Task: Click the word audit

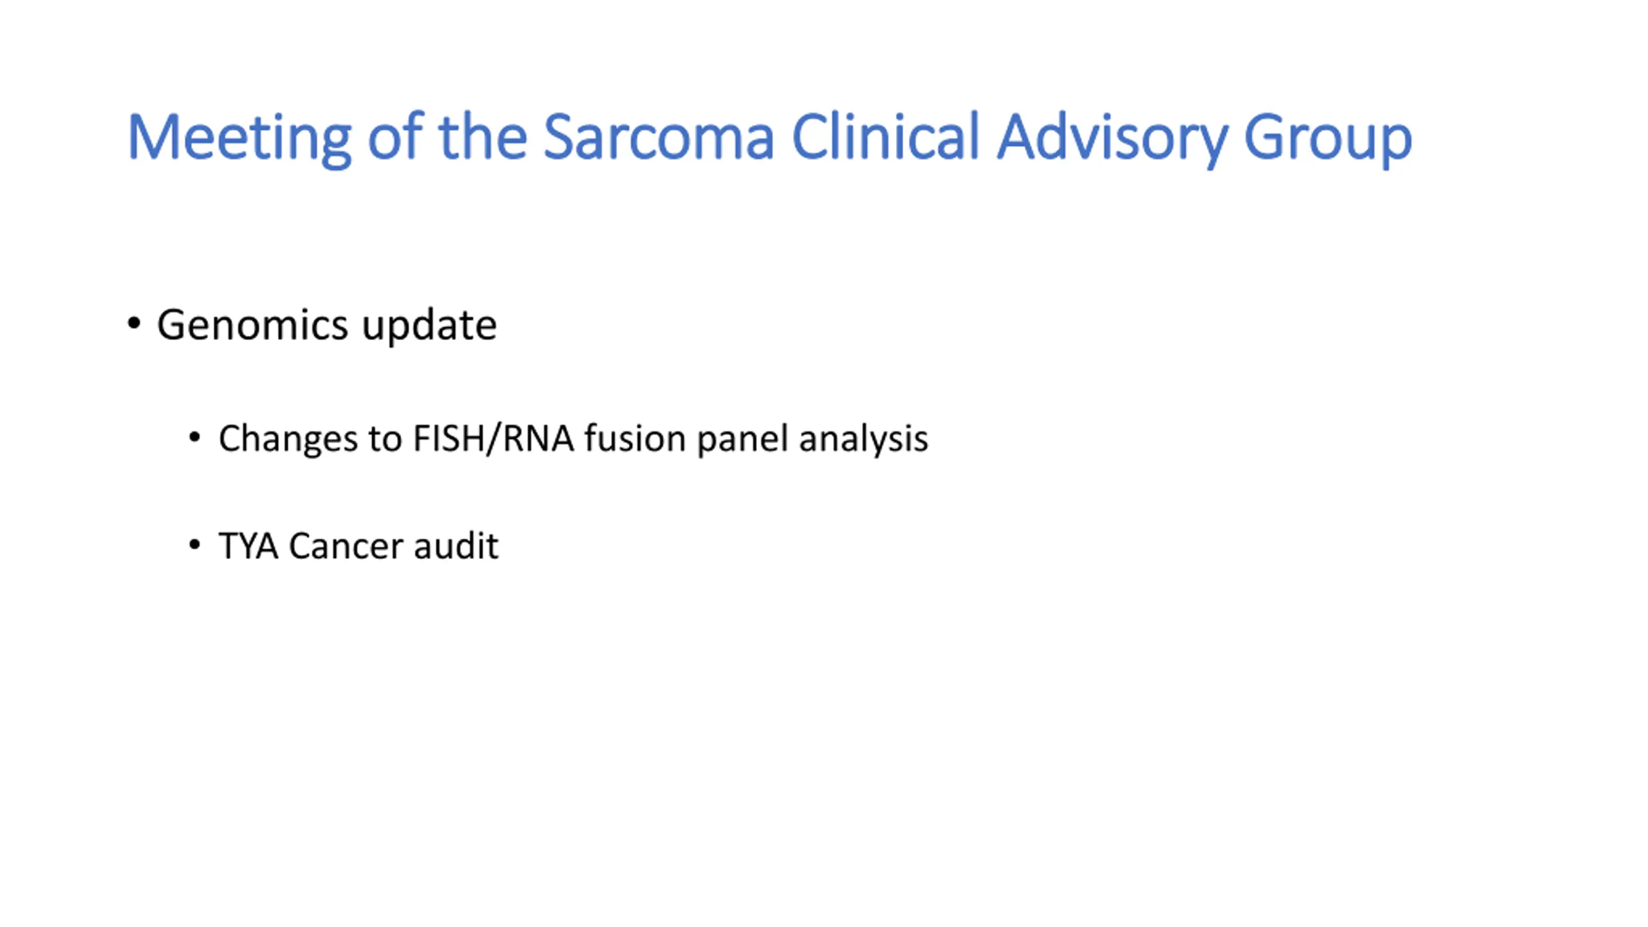Action: (456, 545)
